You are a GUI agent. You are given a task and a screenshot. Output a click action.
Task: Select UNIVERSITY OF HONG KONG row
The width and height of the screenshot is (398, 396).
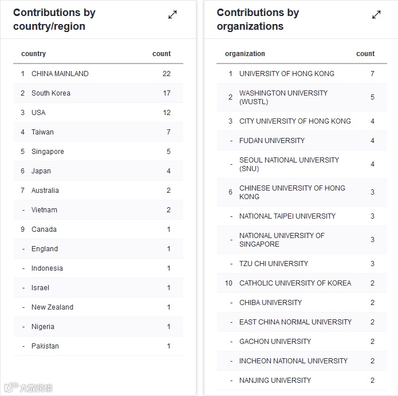coord(287,74)
